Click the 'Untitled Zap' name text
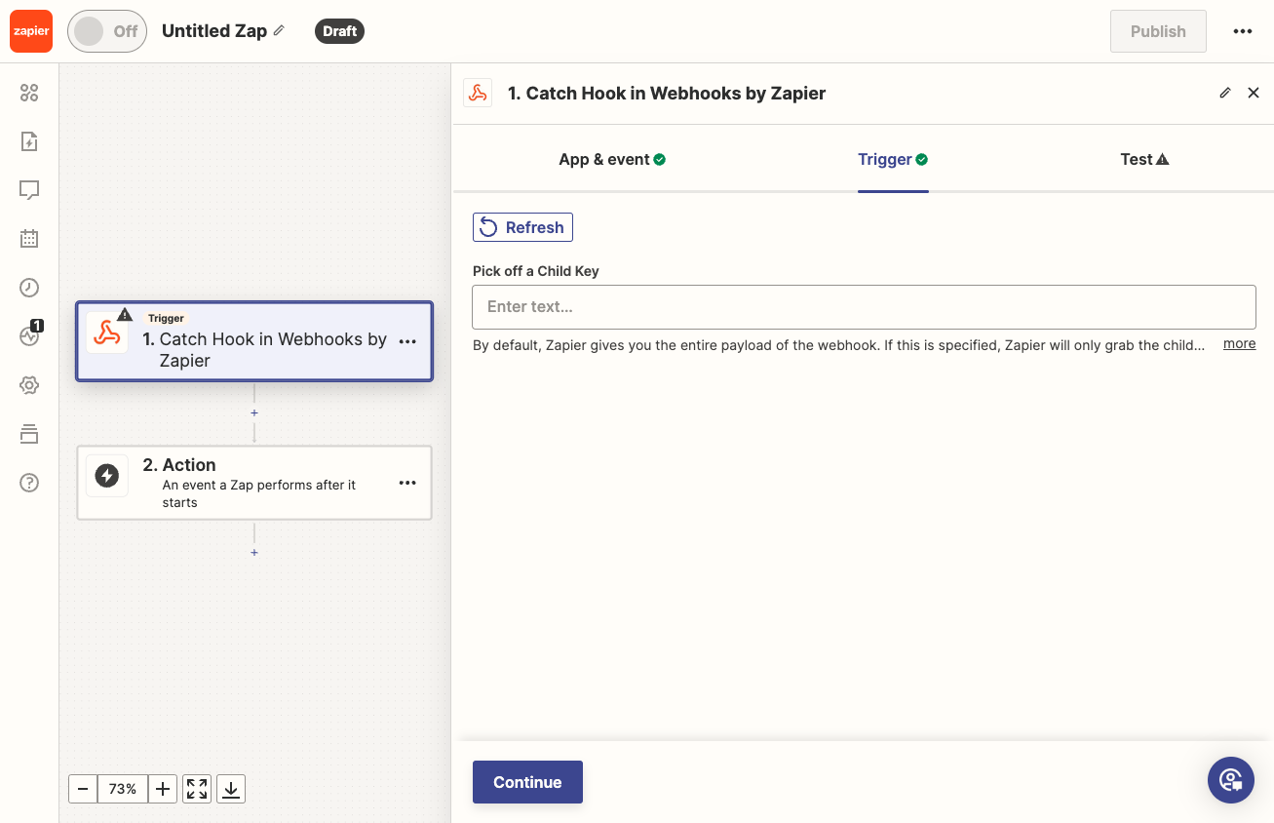 point(214,30)
